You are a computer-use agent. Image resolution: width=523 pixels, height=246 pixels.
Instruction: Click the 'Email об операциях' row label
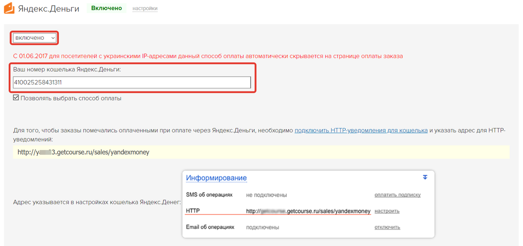pos(210,227)
